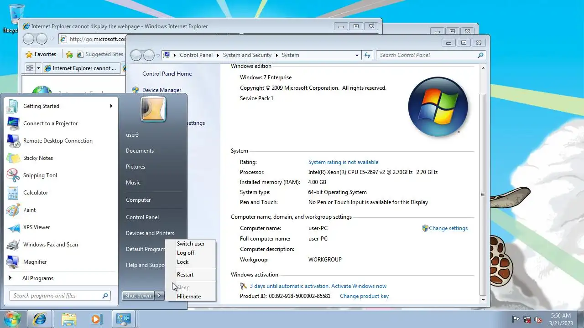Click Activate Windows now link
Viewport: 584px width, 328px height.
(359, 286)
